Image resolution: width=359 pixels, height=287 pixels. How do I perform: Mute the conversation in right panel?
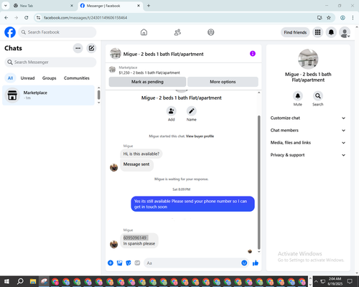[298, 96]
